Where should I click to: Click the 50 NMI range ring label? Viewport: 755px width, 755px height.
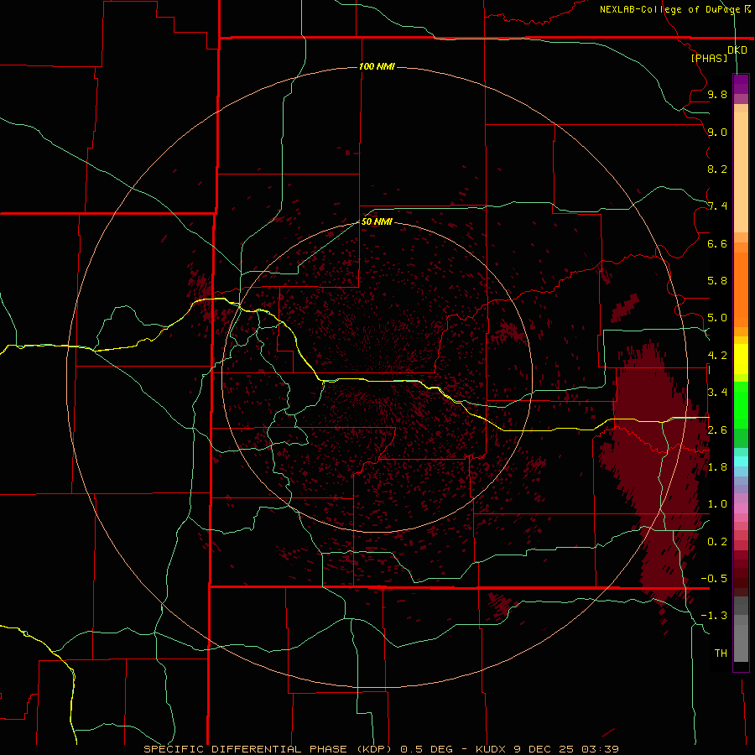377,221
